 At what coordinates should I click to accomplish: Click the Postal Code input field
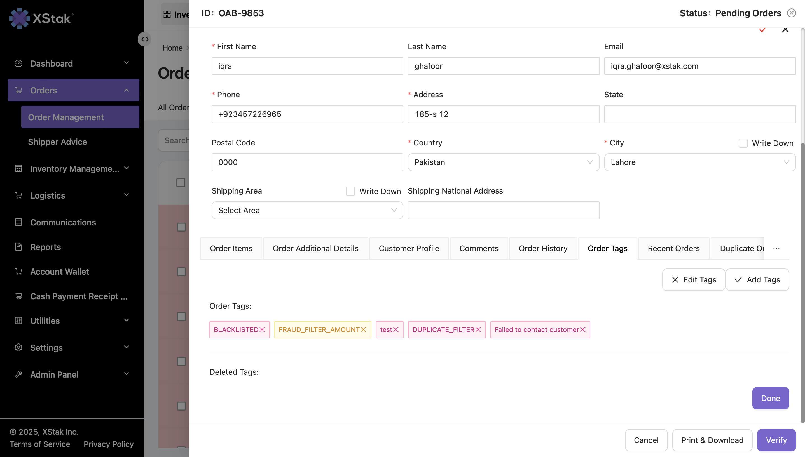point(307,162)
